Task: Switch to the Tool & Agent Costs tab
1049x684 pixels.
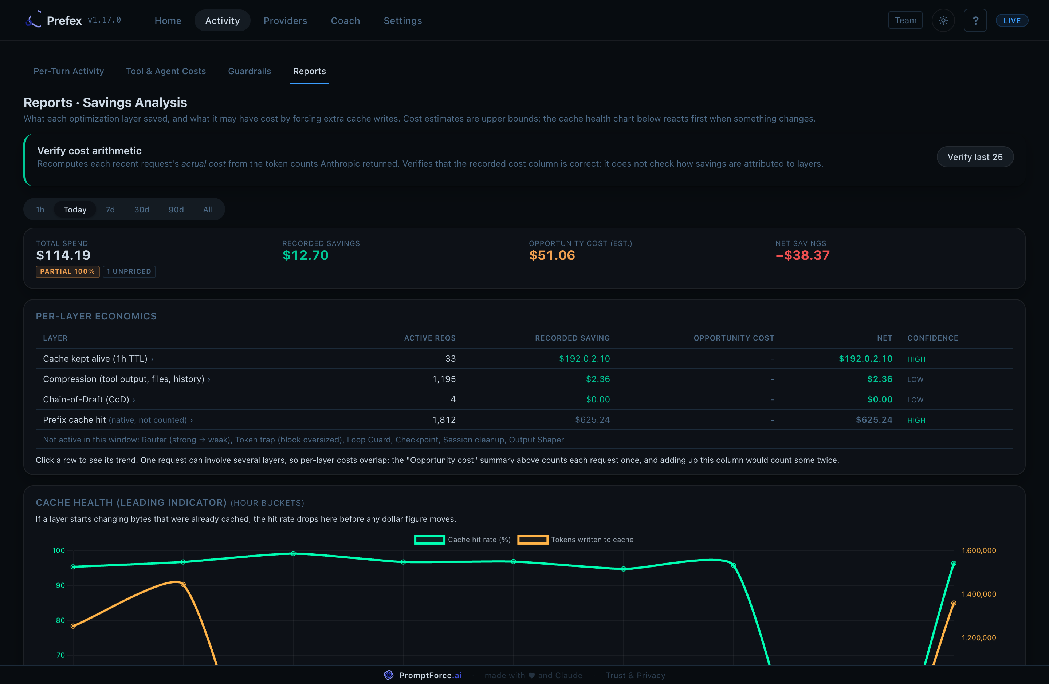Action: 166,71
